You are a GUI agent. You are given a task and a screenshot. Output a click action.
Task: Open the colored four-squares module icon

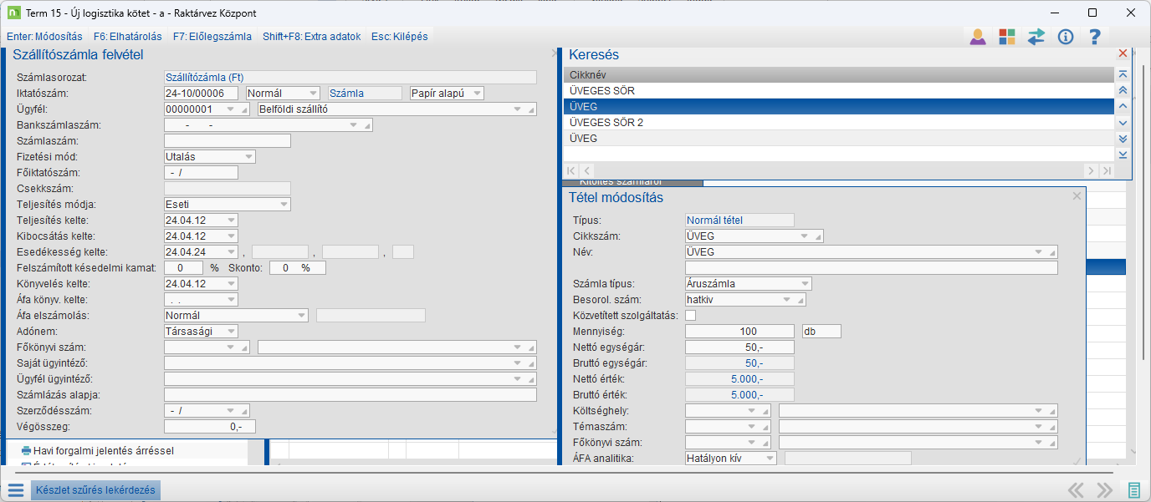(x=1006, y=37)
